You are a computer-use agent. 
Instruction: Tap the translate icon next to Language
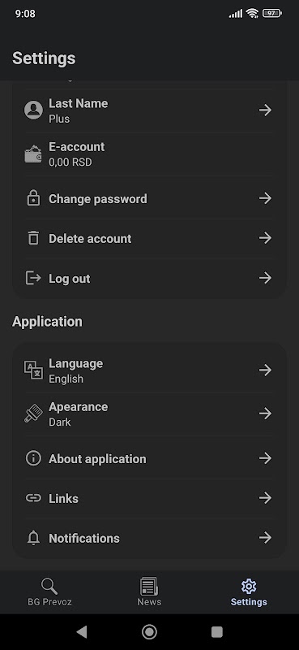pos(33,370)
